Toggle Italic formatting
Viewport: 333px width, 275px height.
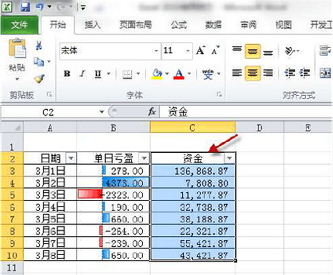pos(83,74)
